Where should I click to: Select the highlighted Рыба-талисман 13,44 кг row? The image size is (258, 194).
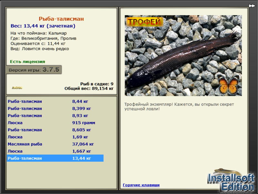(x=55, y=158)
